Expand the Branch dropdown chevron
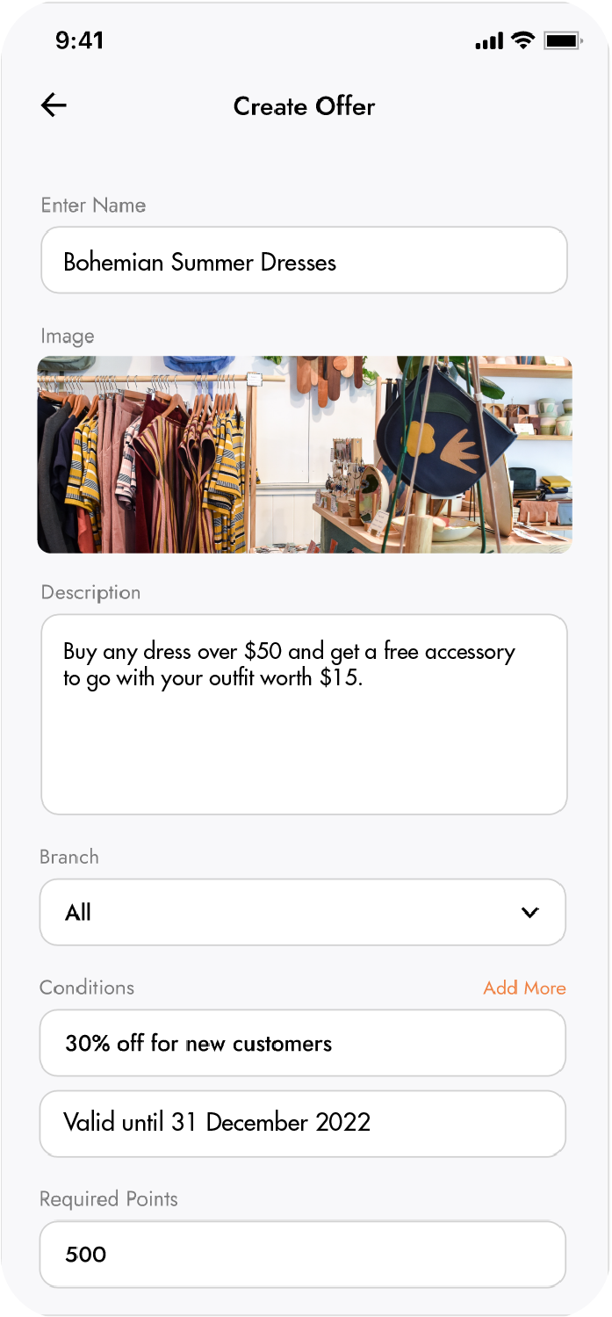 (x=529, y=913)
